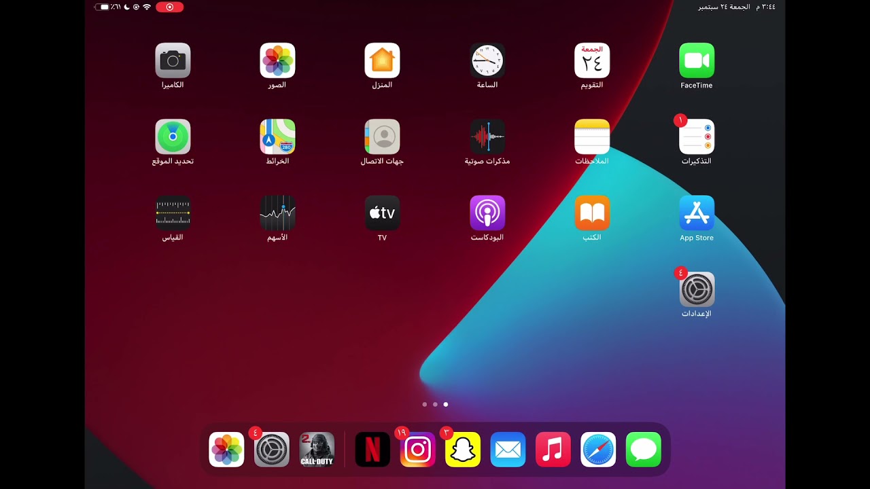Launch the Home app (المنزل)
The height and width of the screenshot is (489, 870).
coord(382,61)
